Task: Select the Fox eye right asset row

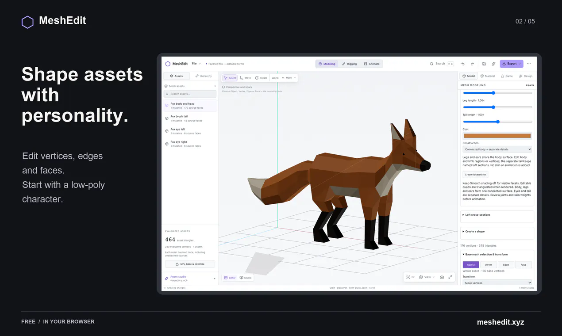Action: (190, 144)
